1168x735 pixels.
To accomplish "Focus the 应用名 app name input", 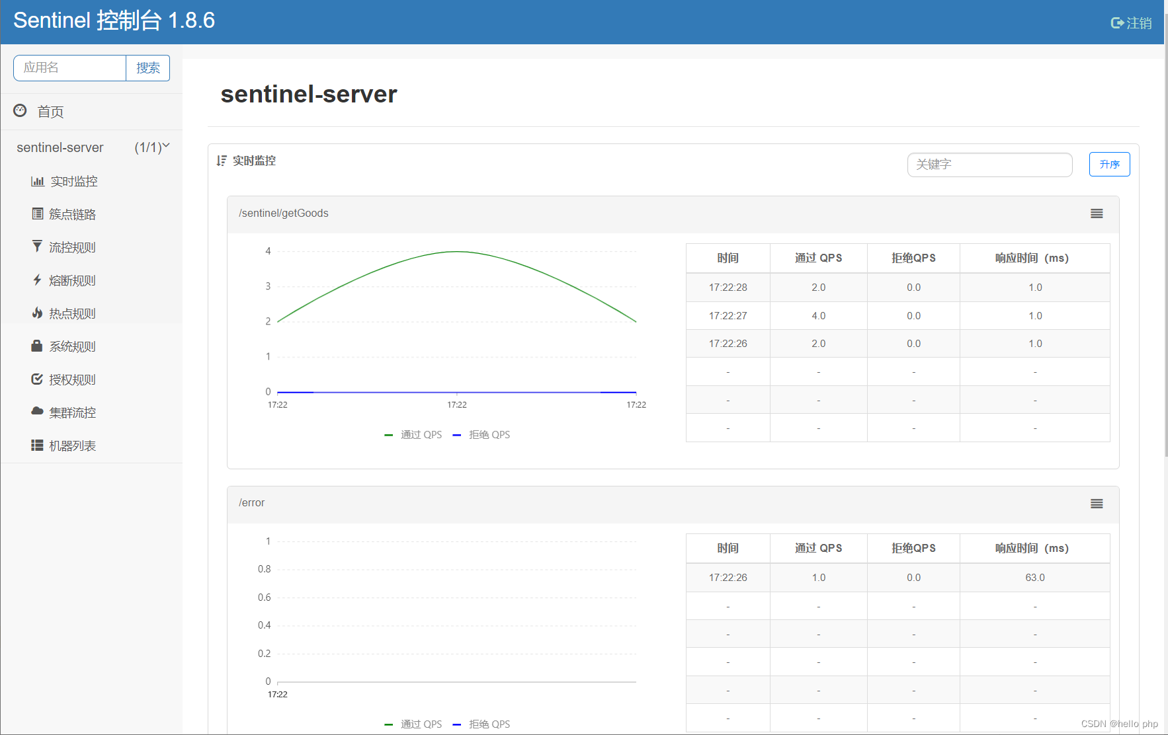I will coord(70,68).
